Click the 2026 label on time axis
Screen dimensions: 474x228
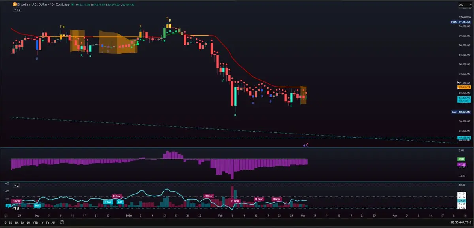point(128,216)
